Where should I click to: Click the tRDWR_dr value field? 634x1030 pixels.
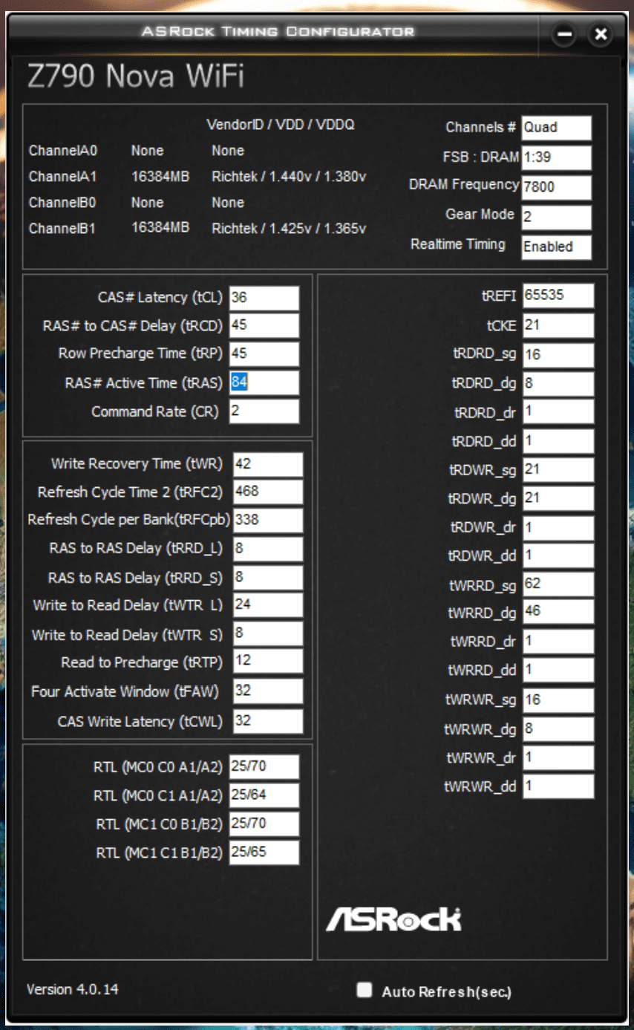tap(558, 527)
